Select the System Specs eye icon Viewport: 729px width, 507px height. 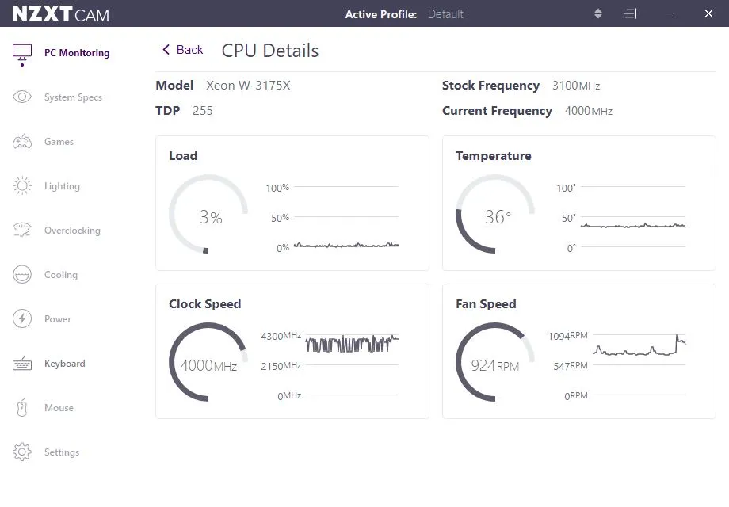[22, 97]
